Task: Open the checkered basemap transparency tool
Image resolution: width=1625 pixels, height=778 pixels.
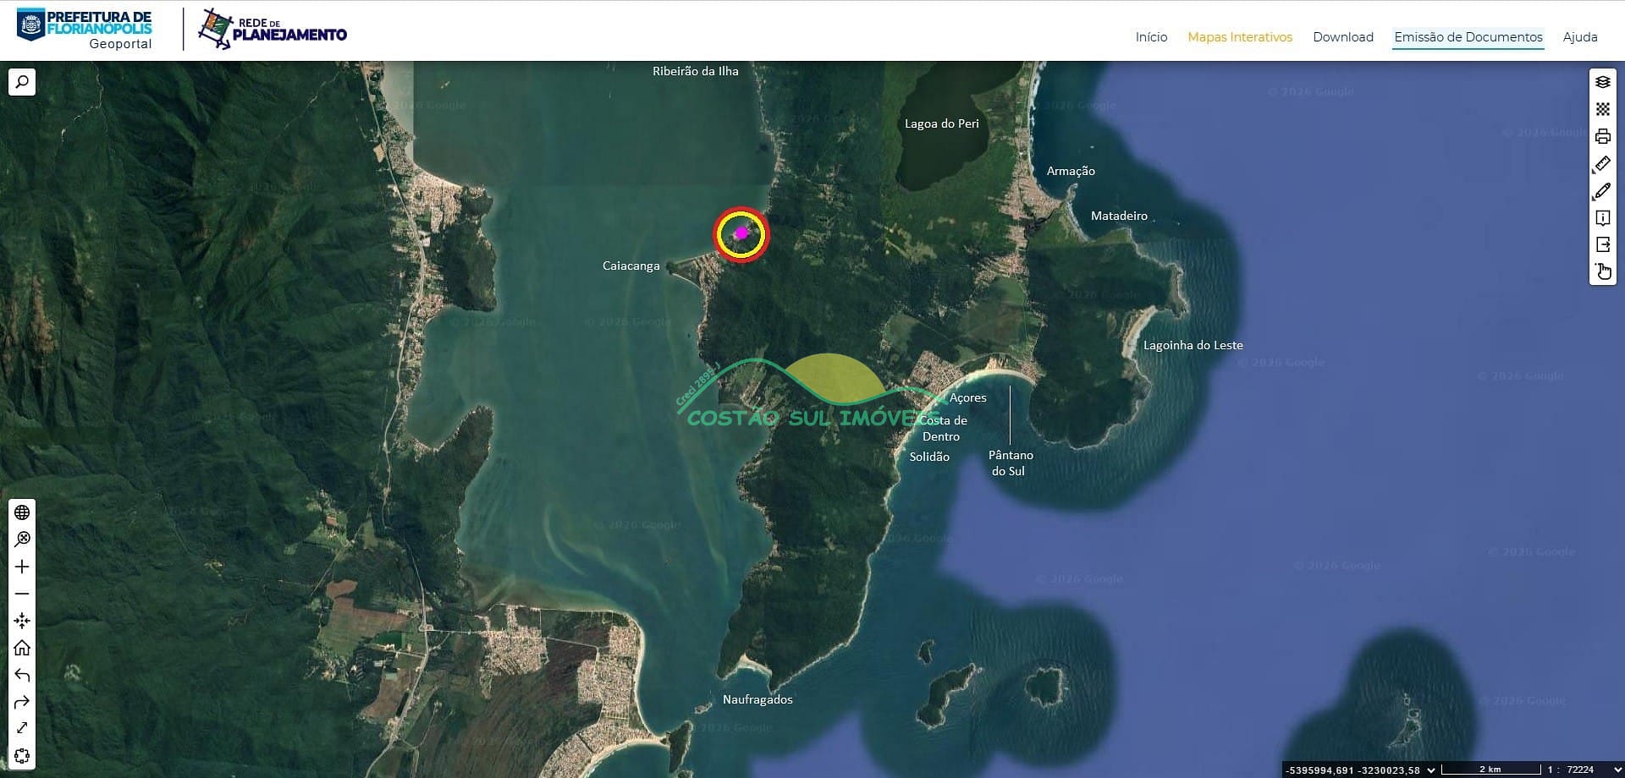Action: click(x=1602, y=109)
